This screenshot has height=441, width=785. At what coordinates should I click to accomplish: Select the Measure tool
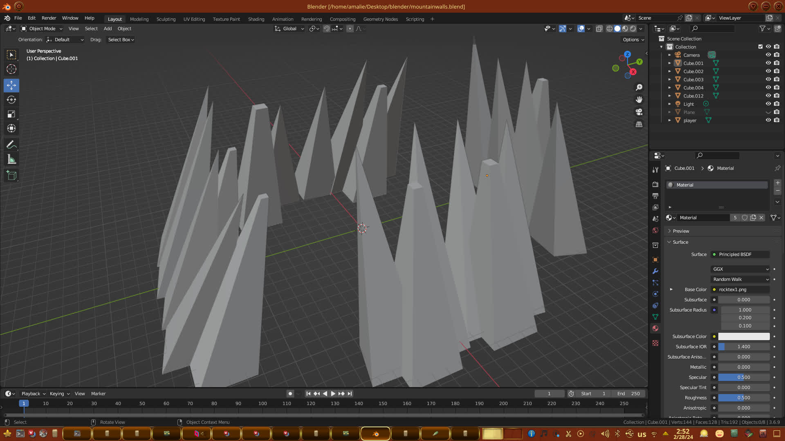(x=11, y=160)
